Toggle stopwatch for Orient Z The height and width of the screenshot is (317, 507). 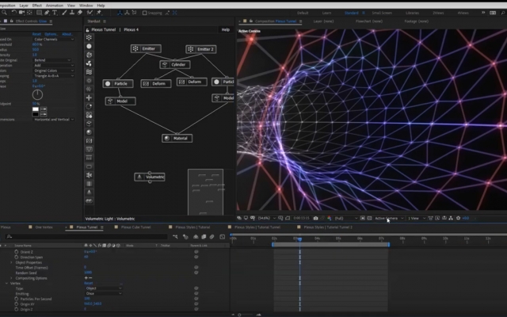point(17,252)
